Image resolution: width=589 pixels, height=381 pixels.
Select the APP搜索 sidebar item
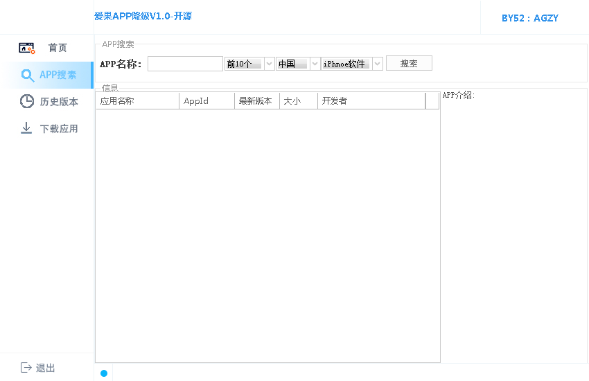[46, 75]
